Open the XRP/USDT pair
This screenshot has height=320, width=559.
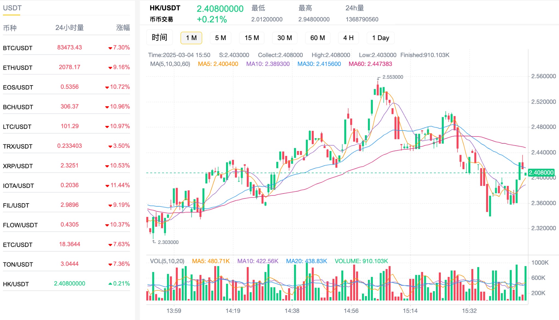(66, 166)
